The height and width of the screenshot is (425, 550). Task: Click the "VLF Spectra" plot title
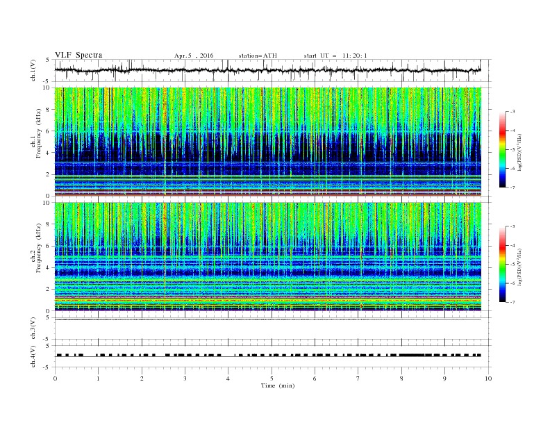point(78,55)
